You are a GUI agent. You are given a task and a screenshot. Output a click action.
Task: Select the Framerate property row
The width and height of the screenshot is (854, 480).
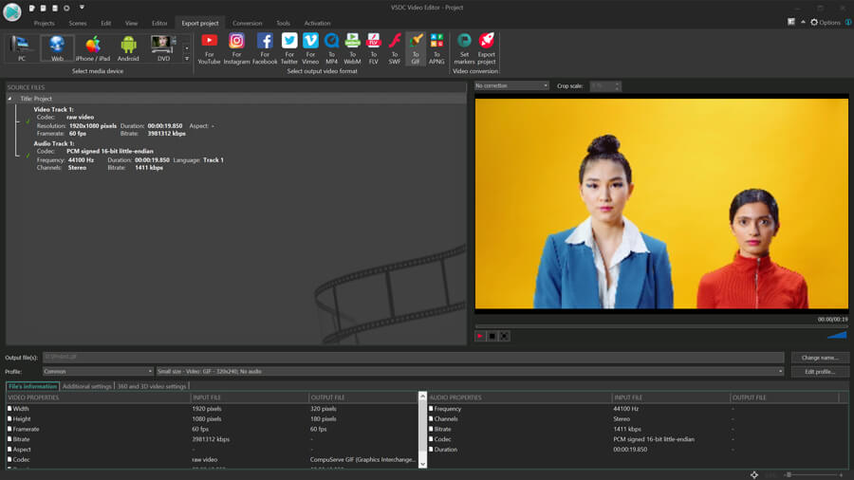[213, 430]
